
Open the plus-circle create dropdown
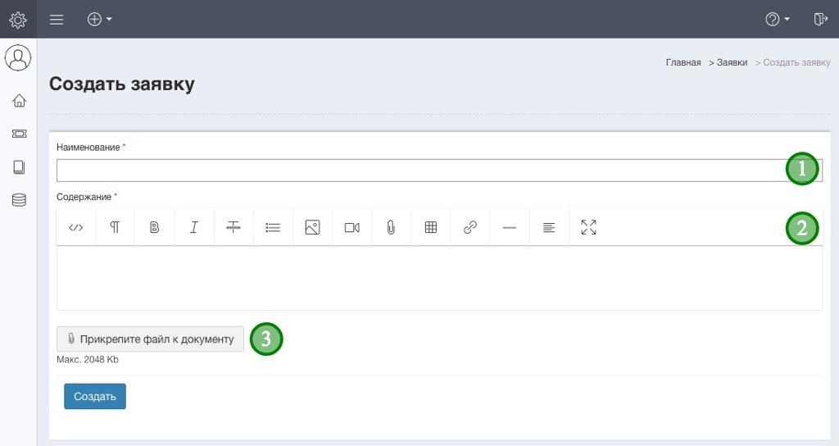click(99, 19)
